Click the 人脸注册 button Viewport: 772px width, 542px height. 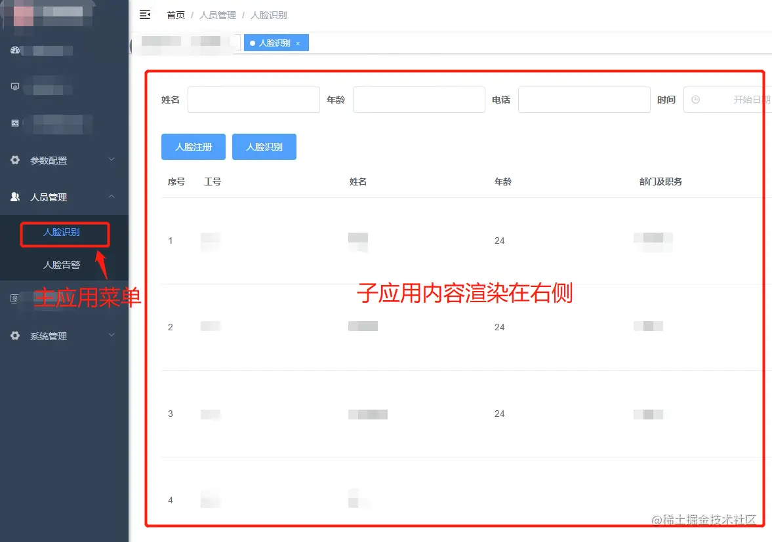193,147
